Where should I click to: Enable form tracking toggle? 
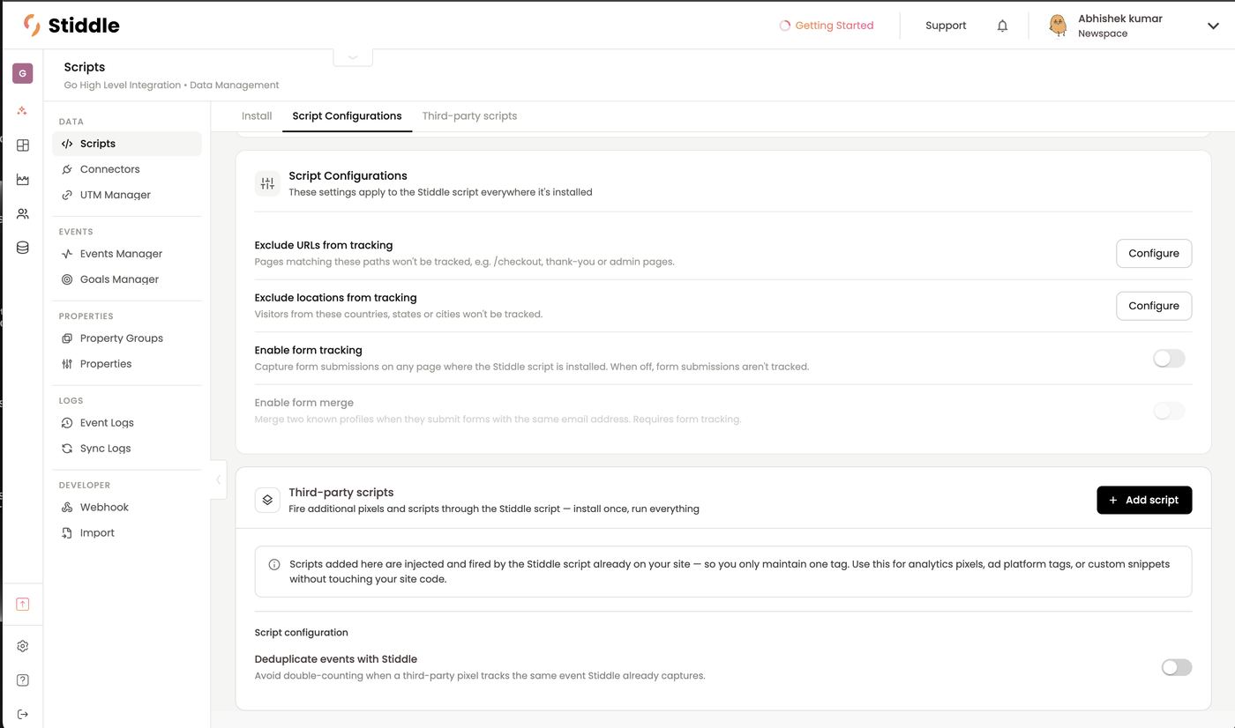1169,359
